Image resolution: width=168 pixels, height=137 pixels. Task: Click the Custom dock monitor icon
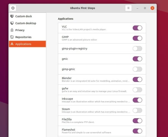tap(12, 16)
